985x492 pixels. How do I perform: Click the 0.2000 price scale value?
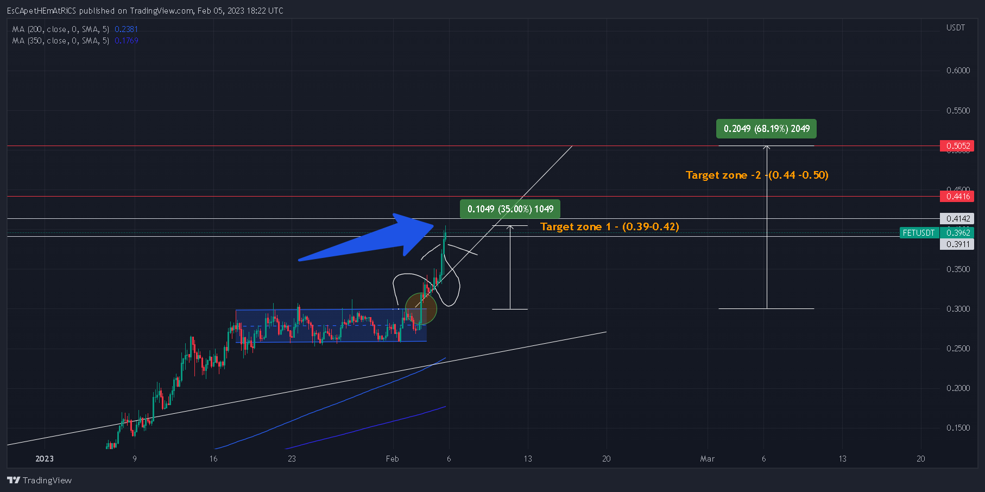pos(958,388)
